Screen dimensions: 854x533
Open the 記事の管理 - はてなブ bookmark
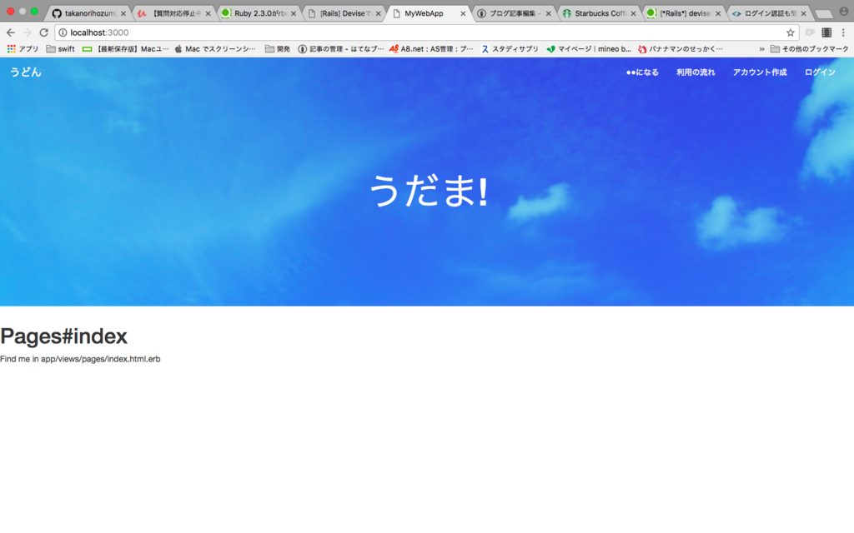pyautogui.click(x=340, y=49)
